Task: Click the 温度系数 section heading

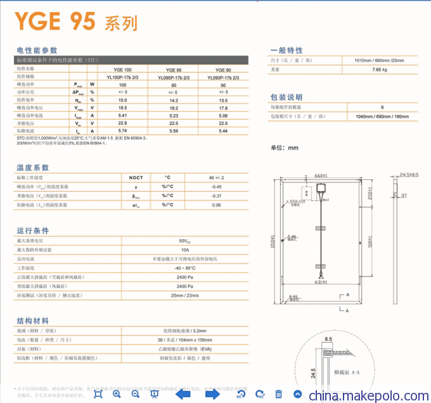Action: pyautogui.click(x=32, y=167)
